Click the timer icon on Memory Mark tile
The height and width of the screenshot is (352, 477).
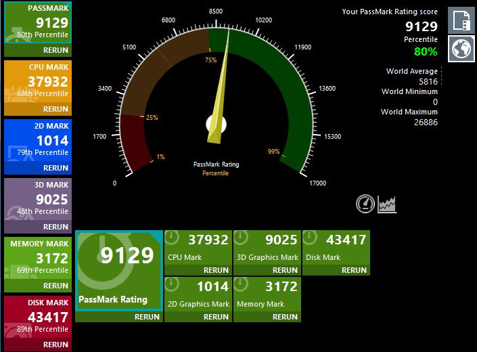(x=241, y=284)
